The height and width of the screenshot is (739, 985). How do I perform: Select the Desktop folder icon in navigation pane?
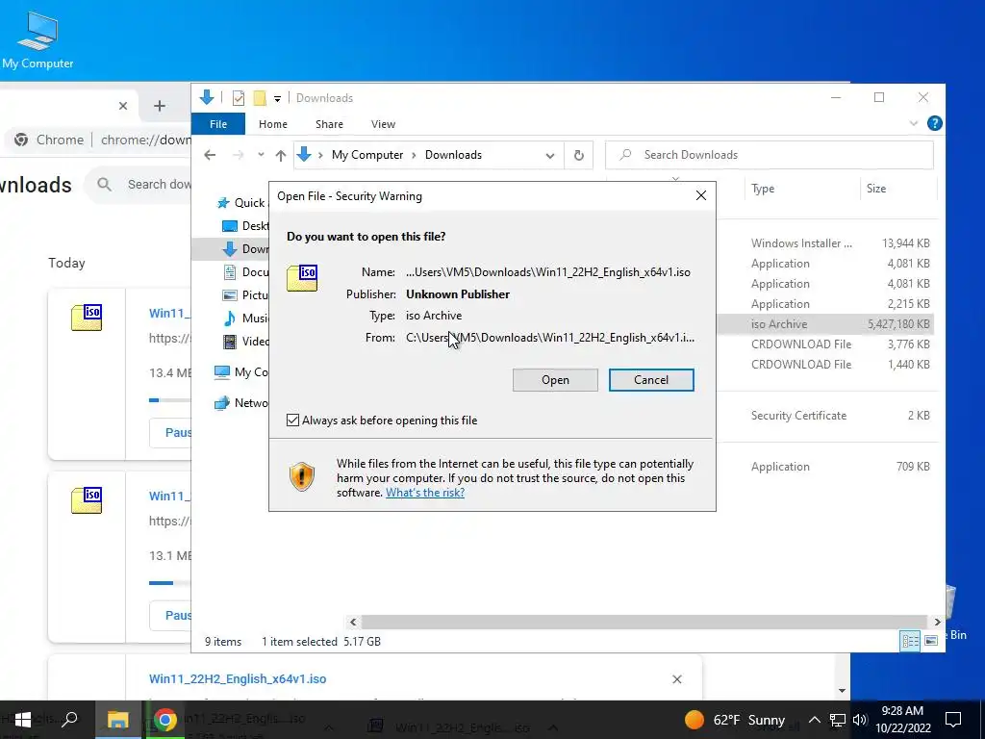tap(230, 225)
